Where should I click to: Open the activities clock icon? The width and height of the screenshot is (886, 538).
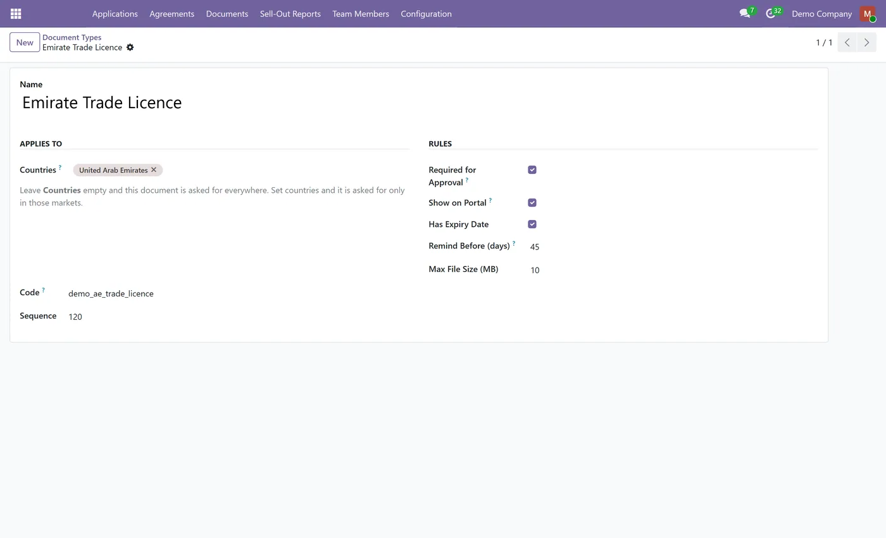[771, 13]
